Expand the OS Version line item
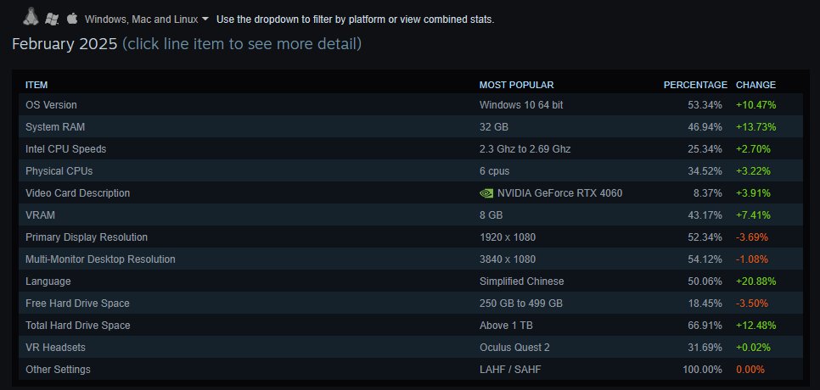Screen dimensions: 820x390 [411, 105]
